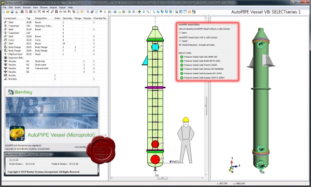Click the Chamber No. column header
Viewport: 311px width, 187px height.
(100, 18)
